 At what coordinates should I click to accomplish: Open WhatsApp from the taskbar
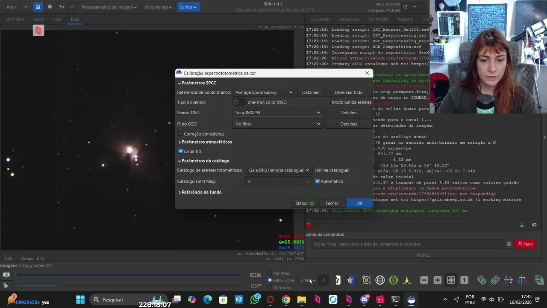point(255,299)
